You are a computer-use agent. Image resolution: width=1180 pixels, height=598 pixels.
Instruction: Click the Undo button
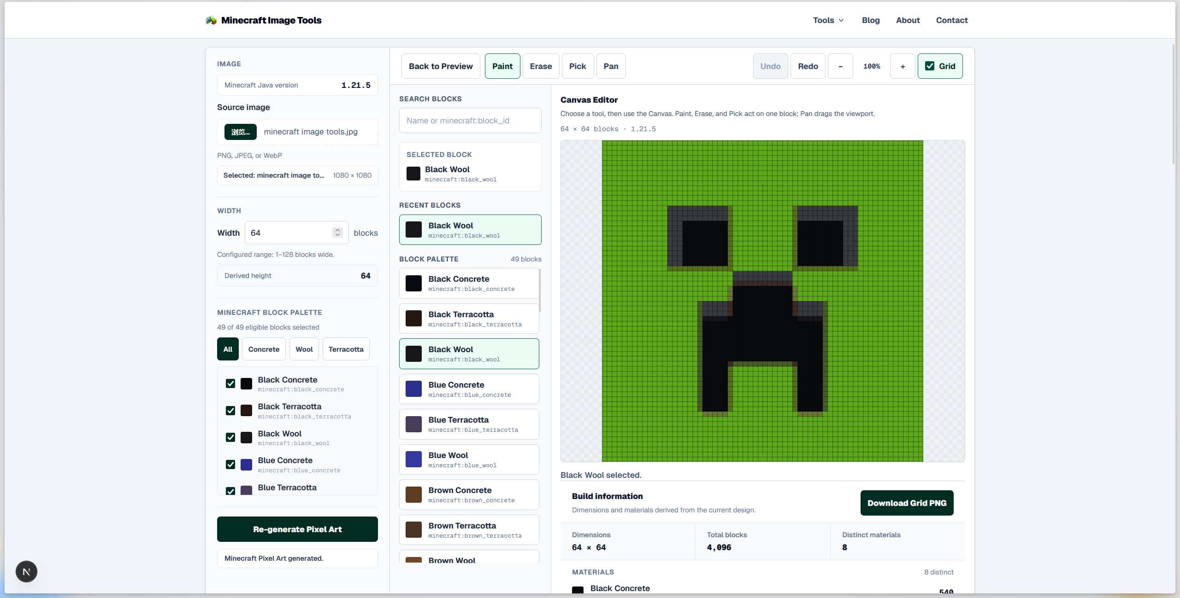(x=770, y=66)
